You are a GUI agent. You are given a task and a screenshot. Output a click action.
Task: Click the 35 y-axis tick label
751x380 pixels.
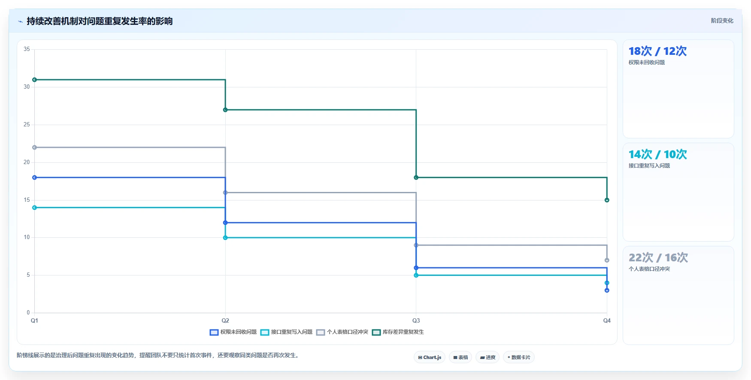[27, 49]
